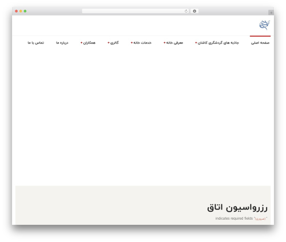286x242 pixels.
Task: Click the round button beside the address bar
Action: pyautogui.click(x=194, y=11)
